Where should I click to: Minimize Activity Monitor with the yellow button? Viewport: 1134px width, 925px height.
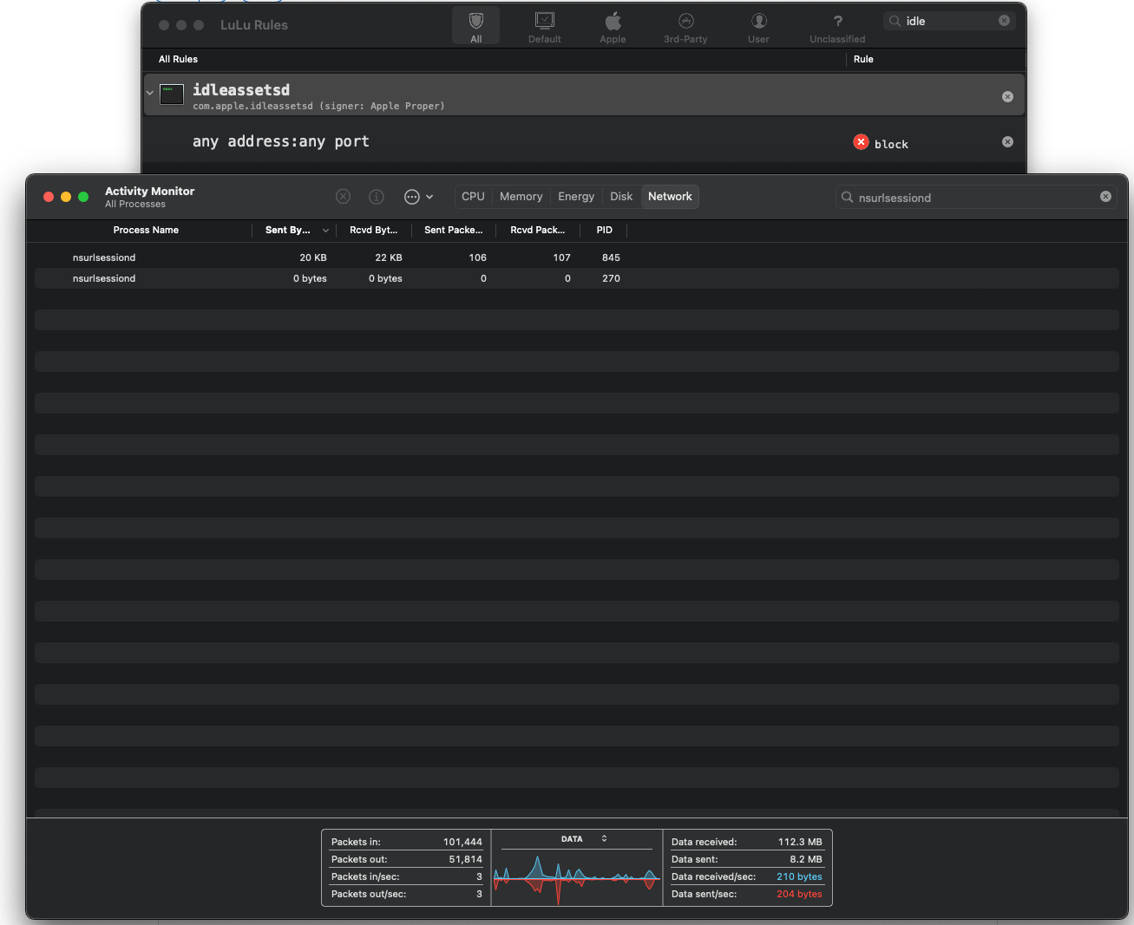[66, 197]
